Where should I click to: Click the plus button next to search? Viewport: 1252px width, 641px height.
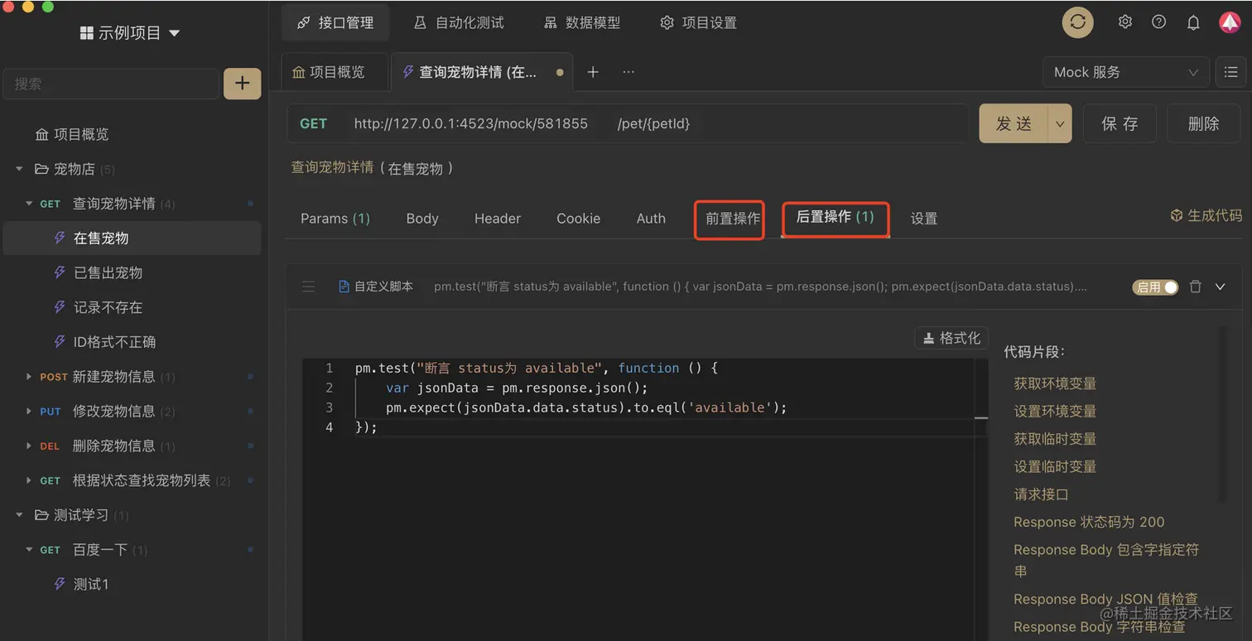pos(242,84)
